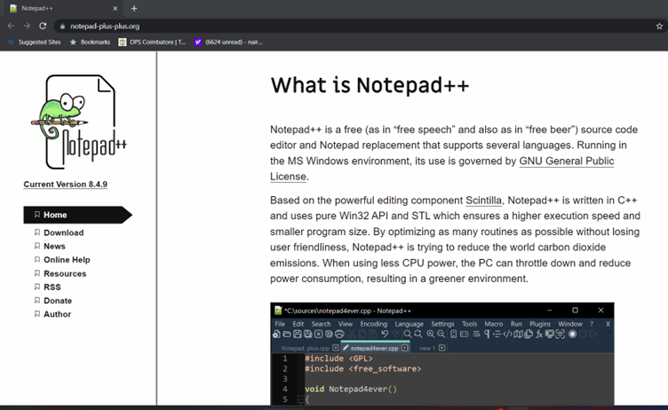The width and height of the screenshot is (668, 410).
Task: Open the Bookmarks folder in bookmarks bar
Action: (x=90, y=42)
